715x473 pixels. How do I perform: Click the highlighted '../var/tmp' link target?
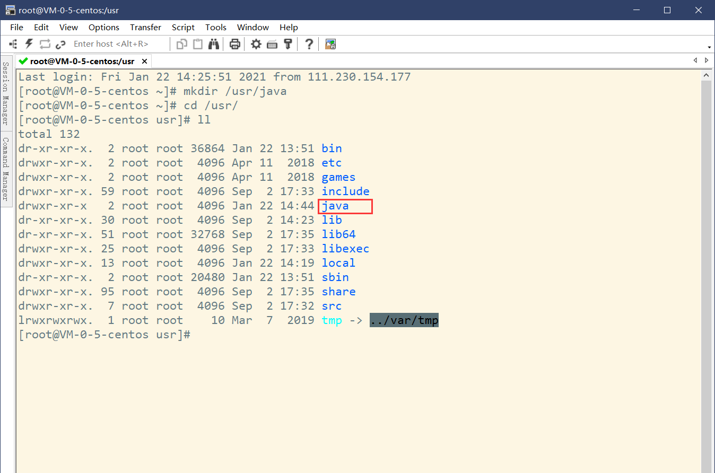tap(404, 320)
